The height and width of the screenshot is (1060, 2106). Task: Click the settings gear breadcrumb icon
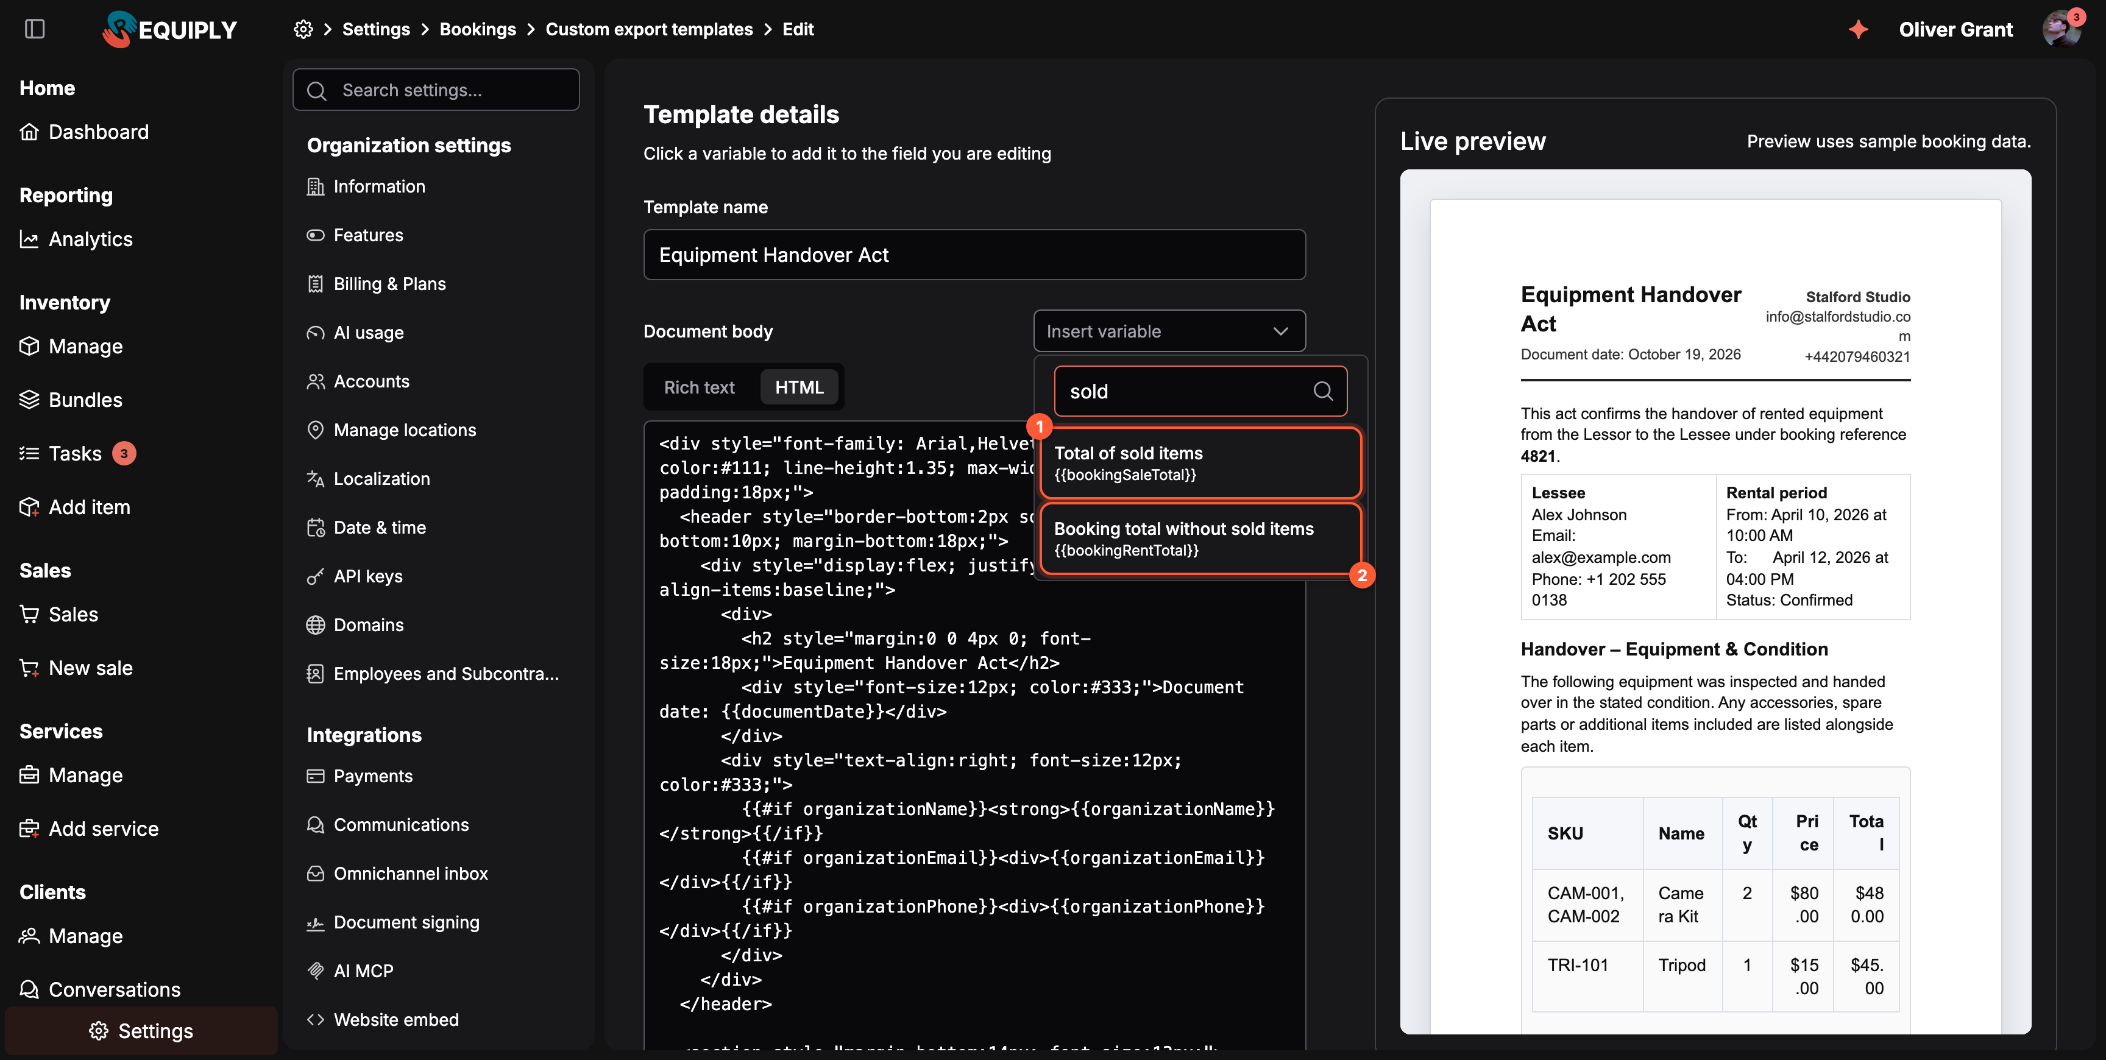coord(303,29)
